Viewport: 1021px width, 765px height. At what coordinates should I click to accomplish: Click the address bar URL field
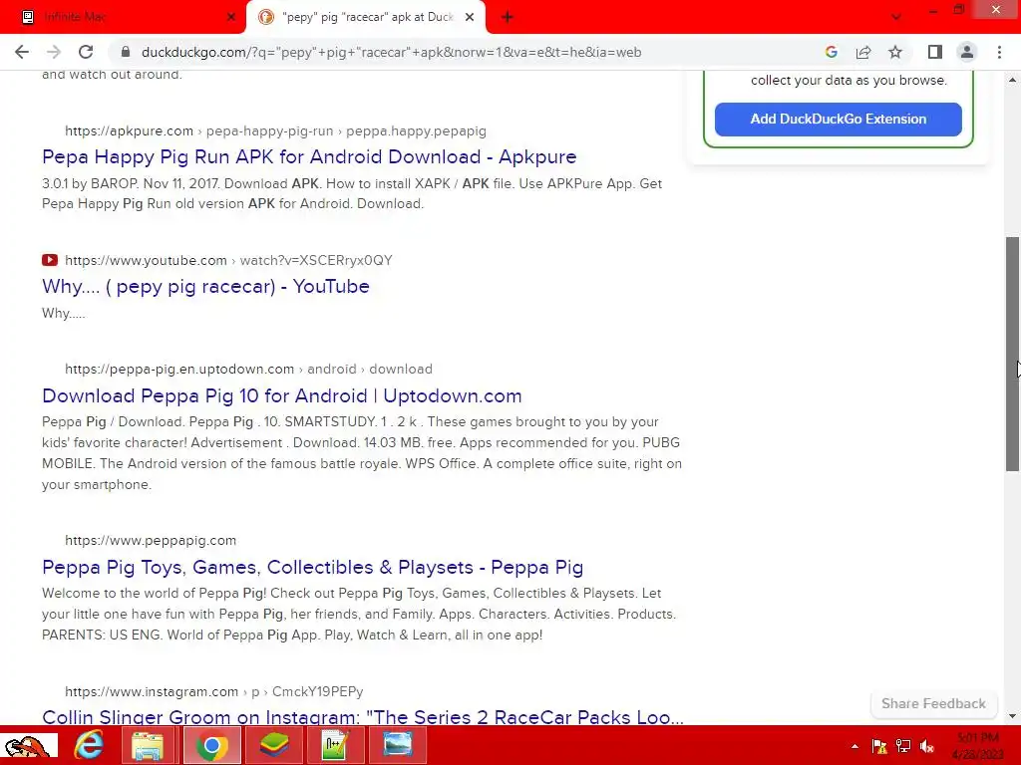pos(391,52)
